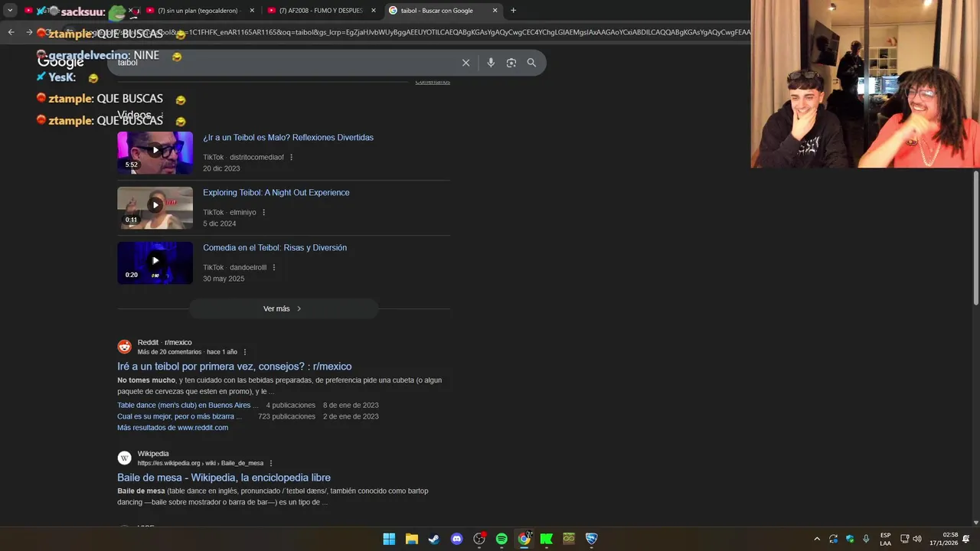Click the magnifier search button
Viewport: 980px width, 551px height.
click(x=531, y=63)
